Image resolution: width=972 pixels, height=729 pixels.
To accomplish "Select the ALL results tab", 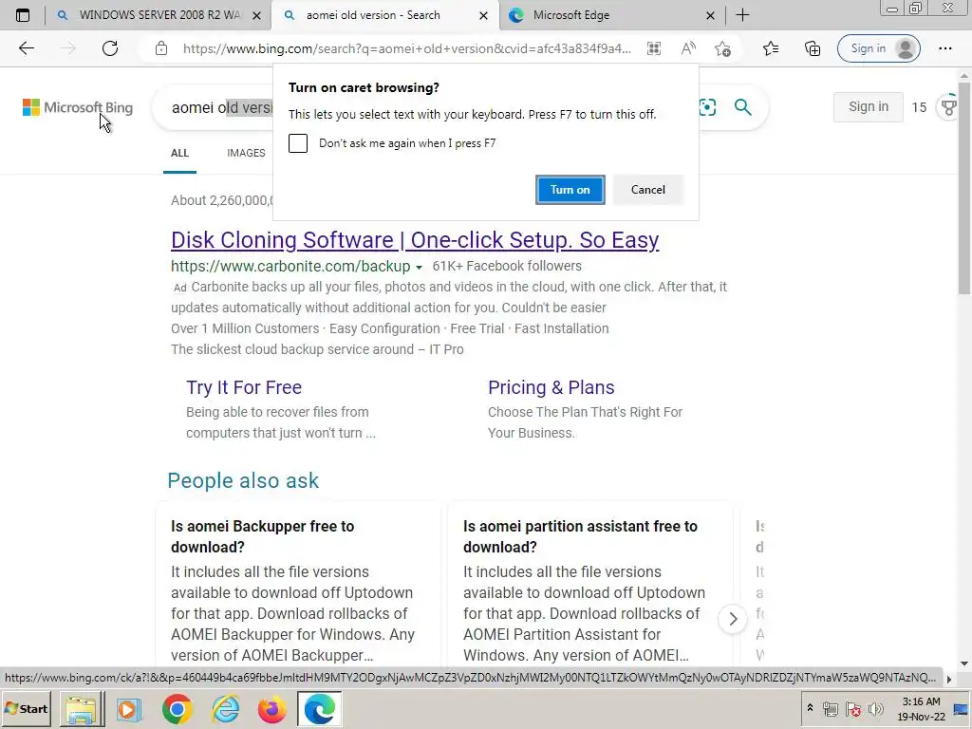I will pyautogui.click(x=179, y=153).
